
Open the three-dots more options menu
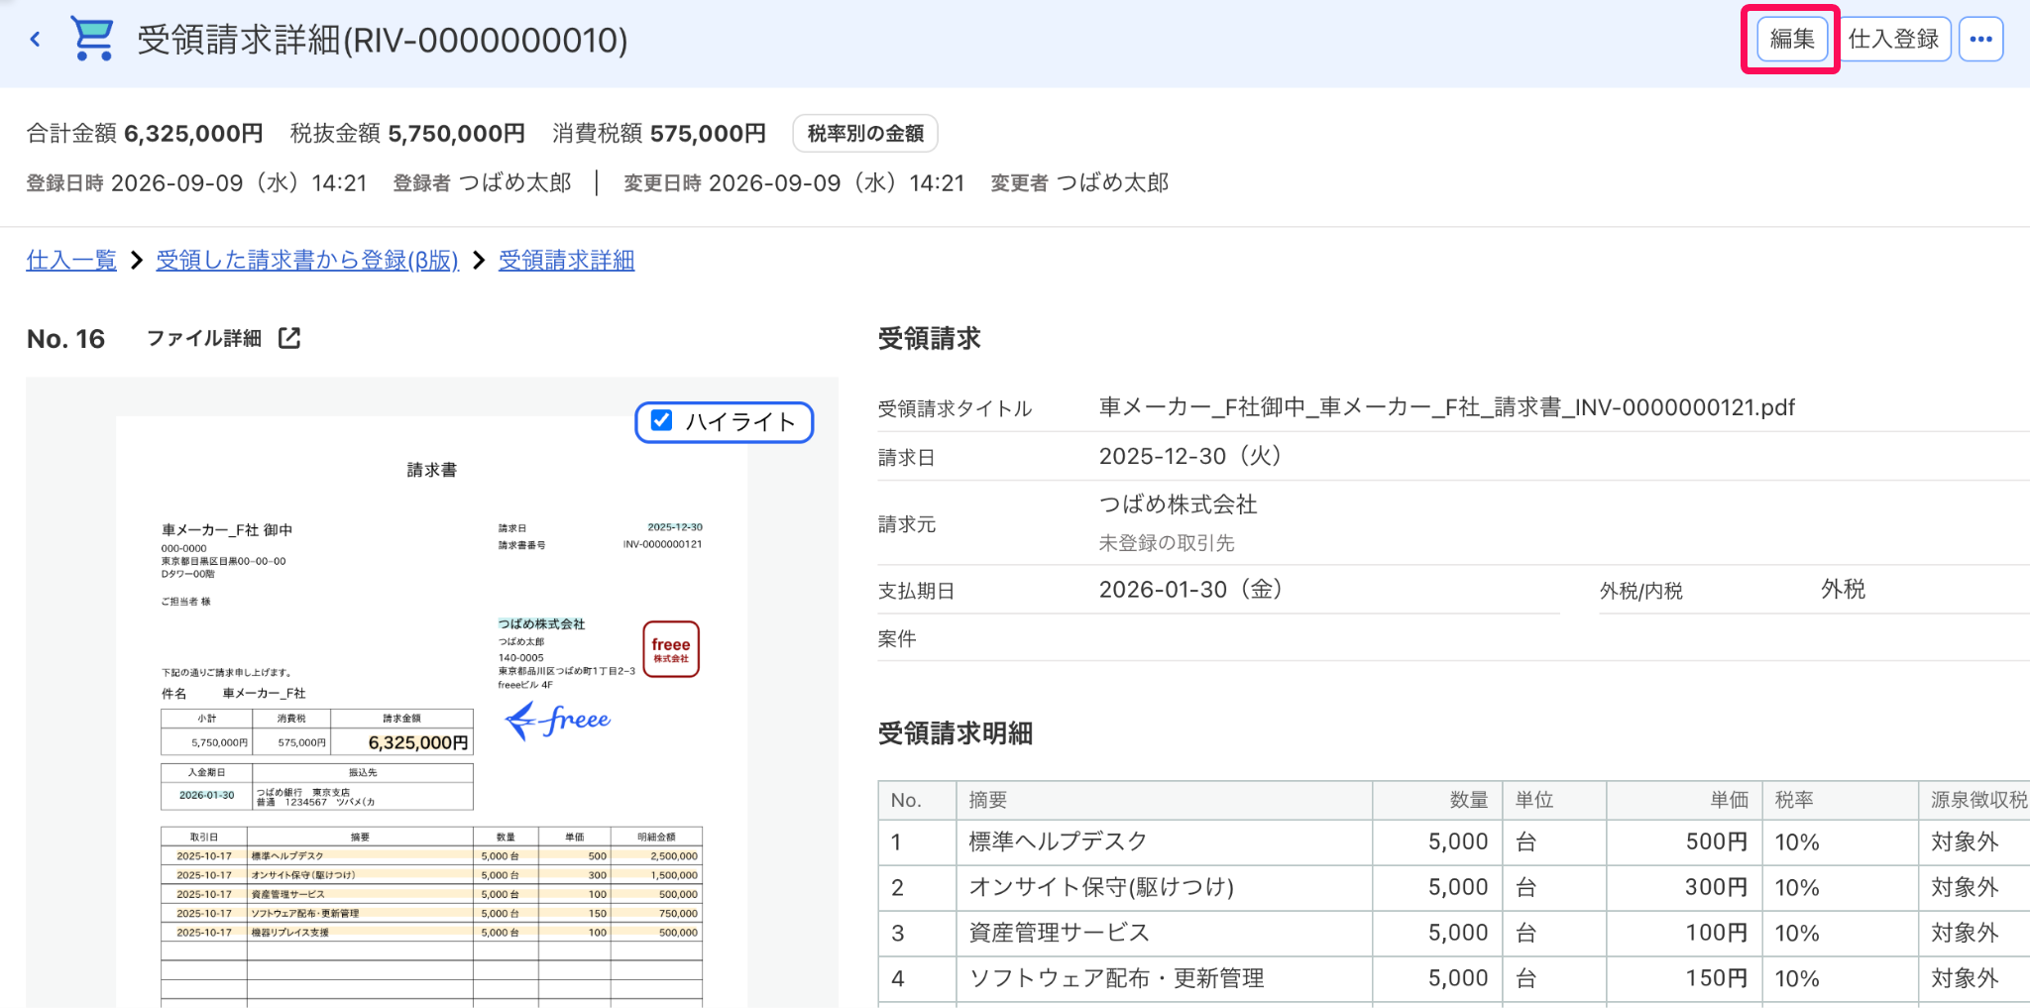pyautogui.click(x=1980, y=40)
